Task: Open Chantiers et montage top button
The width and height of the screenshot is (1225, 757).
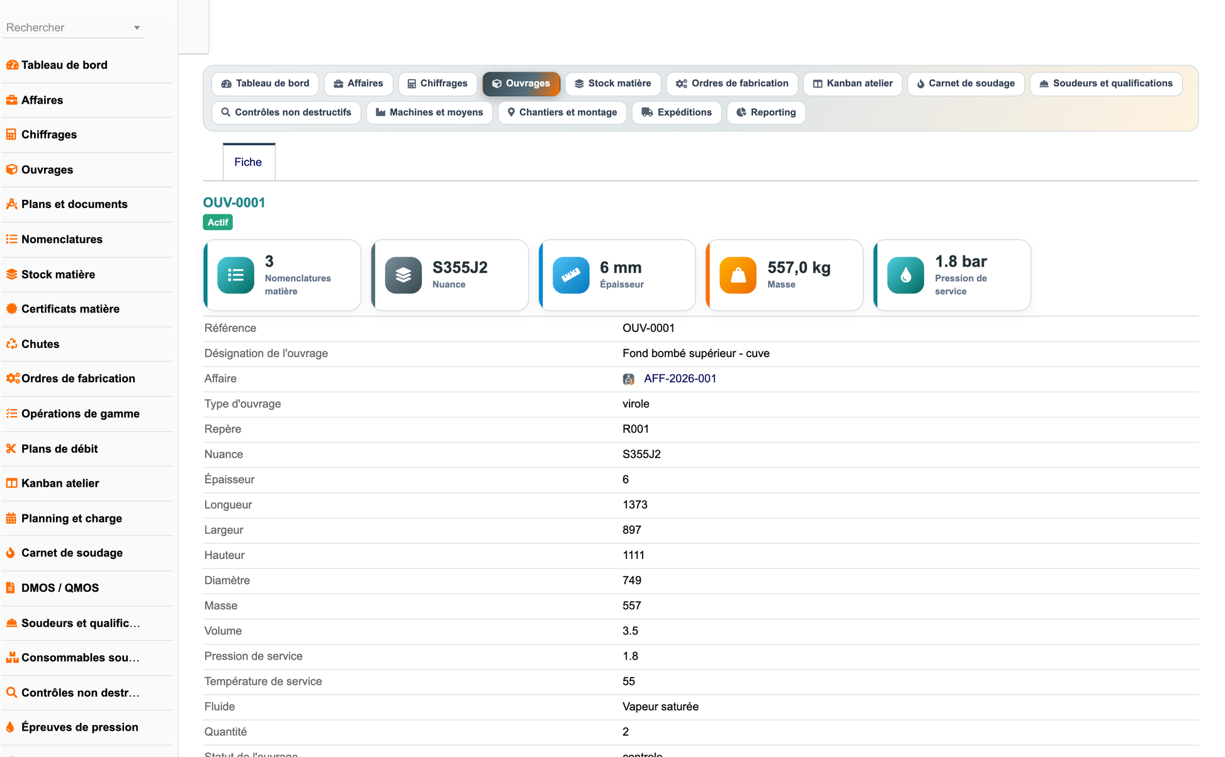Action: pyautogui.click(x=562, y=113)
